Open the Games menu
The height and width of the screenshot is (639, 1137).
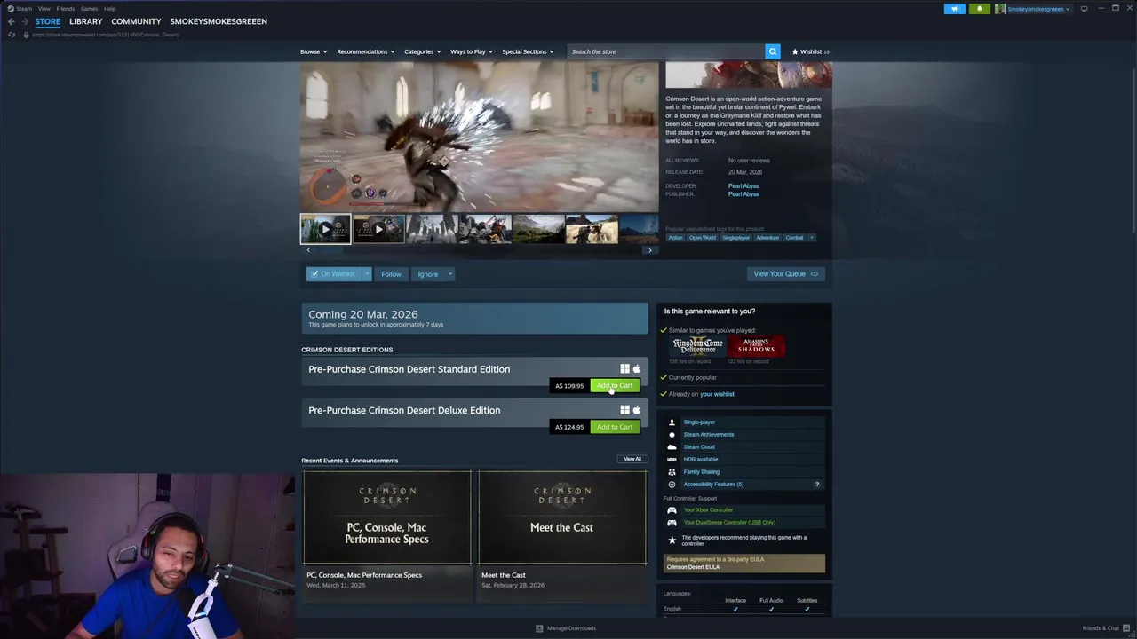(90, 9)
